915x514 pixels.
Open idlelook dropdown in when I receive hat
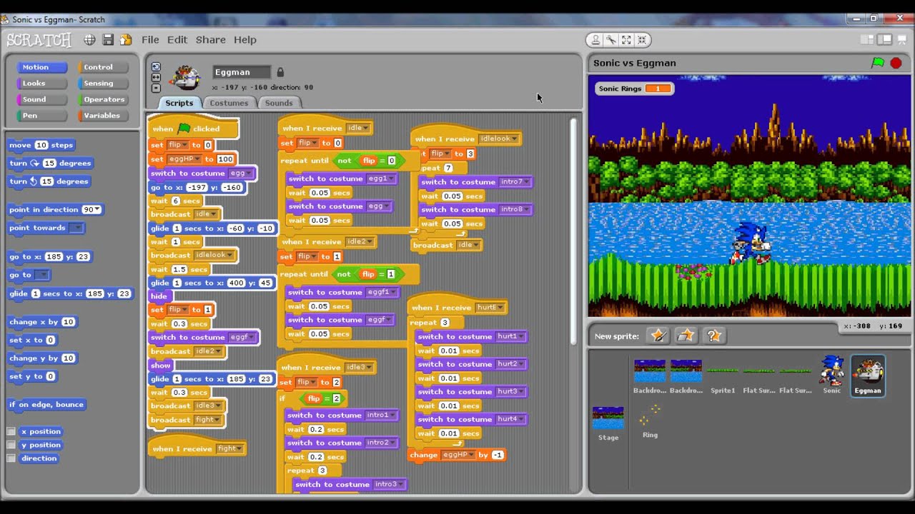pyautogui.click(x=514, y=138)
